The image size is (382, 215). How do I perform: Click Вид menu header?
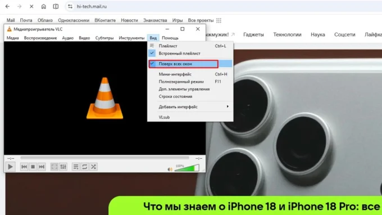click(x=153, y=38)
